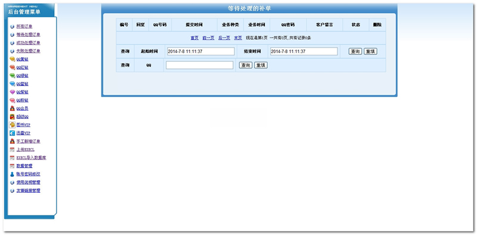
Task: Focus the 起始时间 date input field
Action: 201,51
